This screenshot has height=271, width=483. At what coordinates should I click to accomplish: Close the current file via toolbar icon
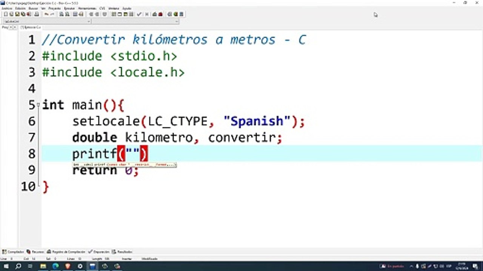29,14
